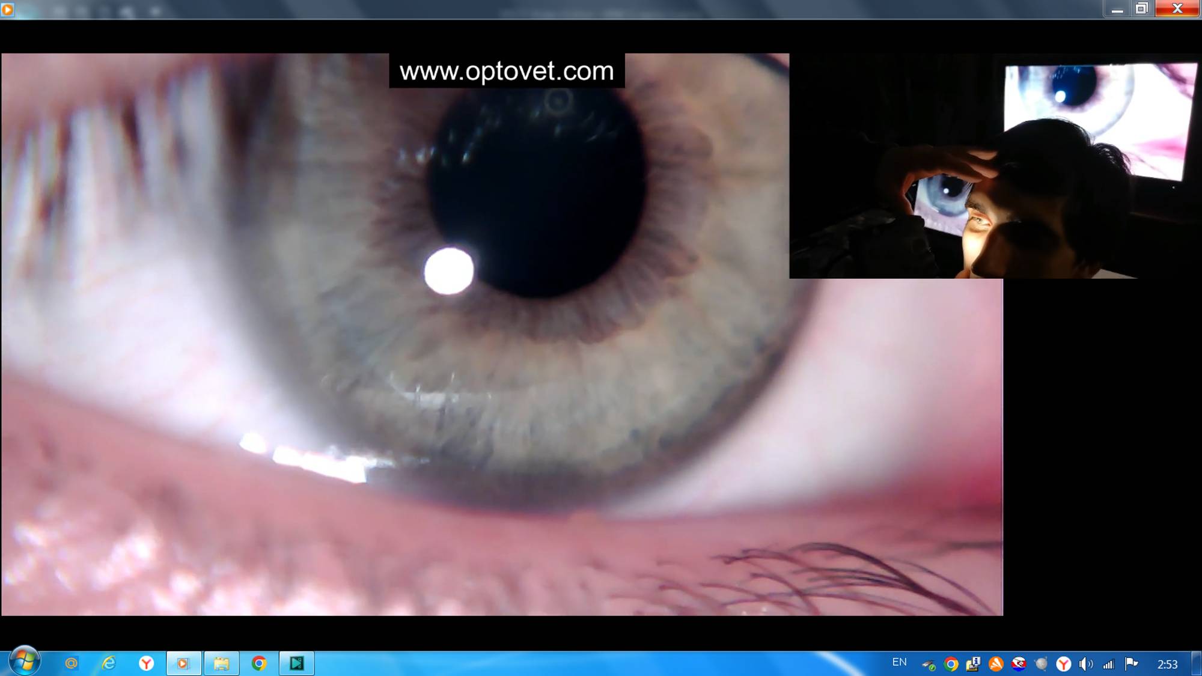
Task: Open the Action Center flag icon
Action: click(x=1131, y=663)
